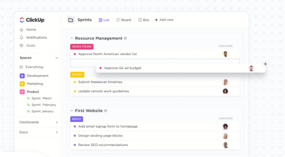285x157 pixels.
Task: Click the READY status label
Action: (76, 119)
